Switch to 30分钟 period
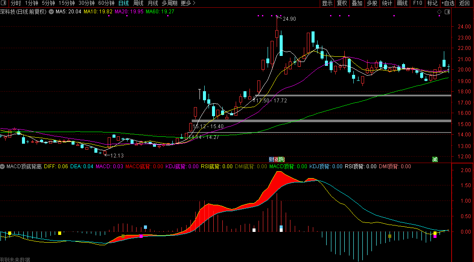 click(x=87, y=3)
